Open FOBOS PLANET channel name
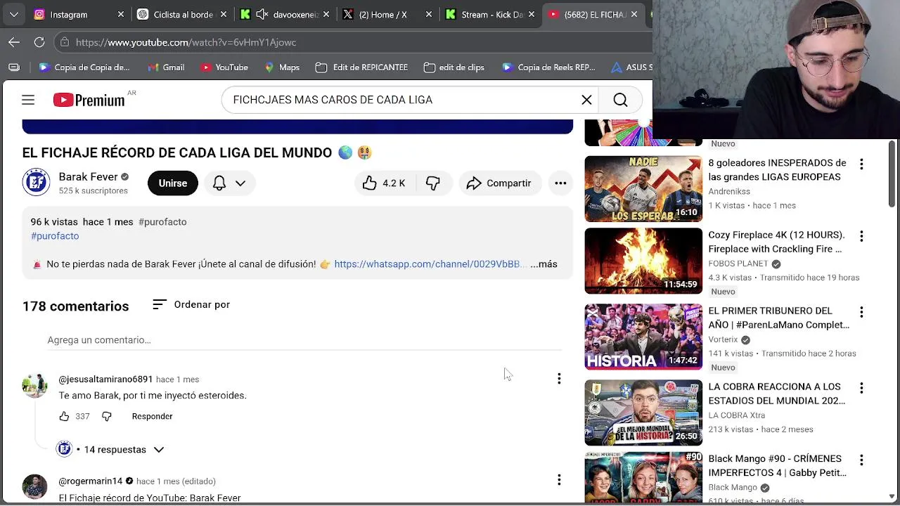Screen dimensions: 900x506 click(x=738, y=264)
